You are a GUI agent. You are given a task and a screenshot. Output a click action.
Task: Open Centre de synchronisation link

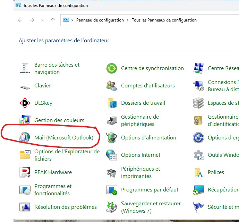tap(152, 68)
